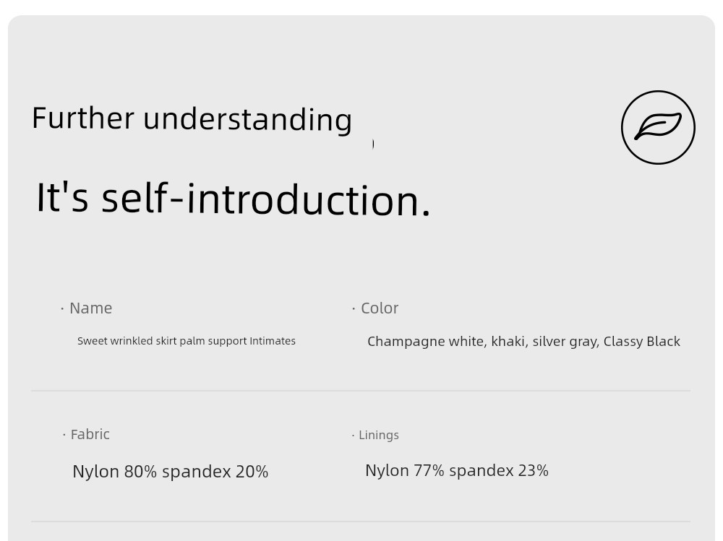723x541 pixels.
Task: Click the bullet before the Name label
Action: tap(62, 308)
